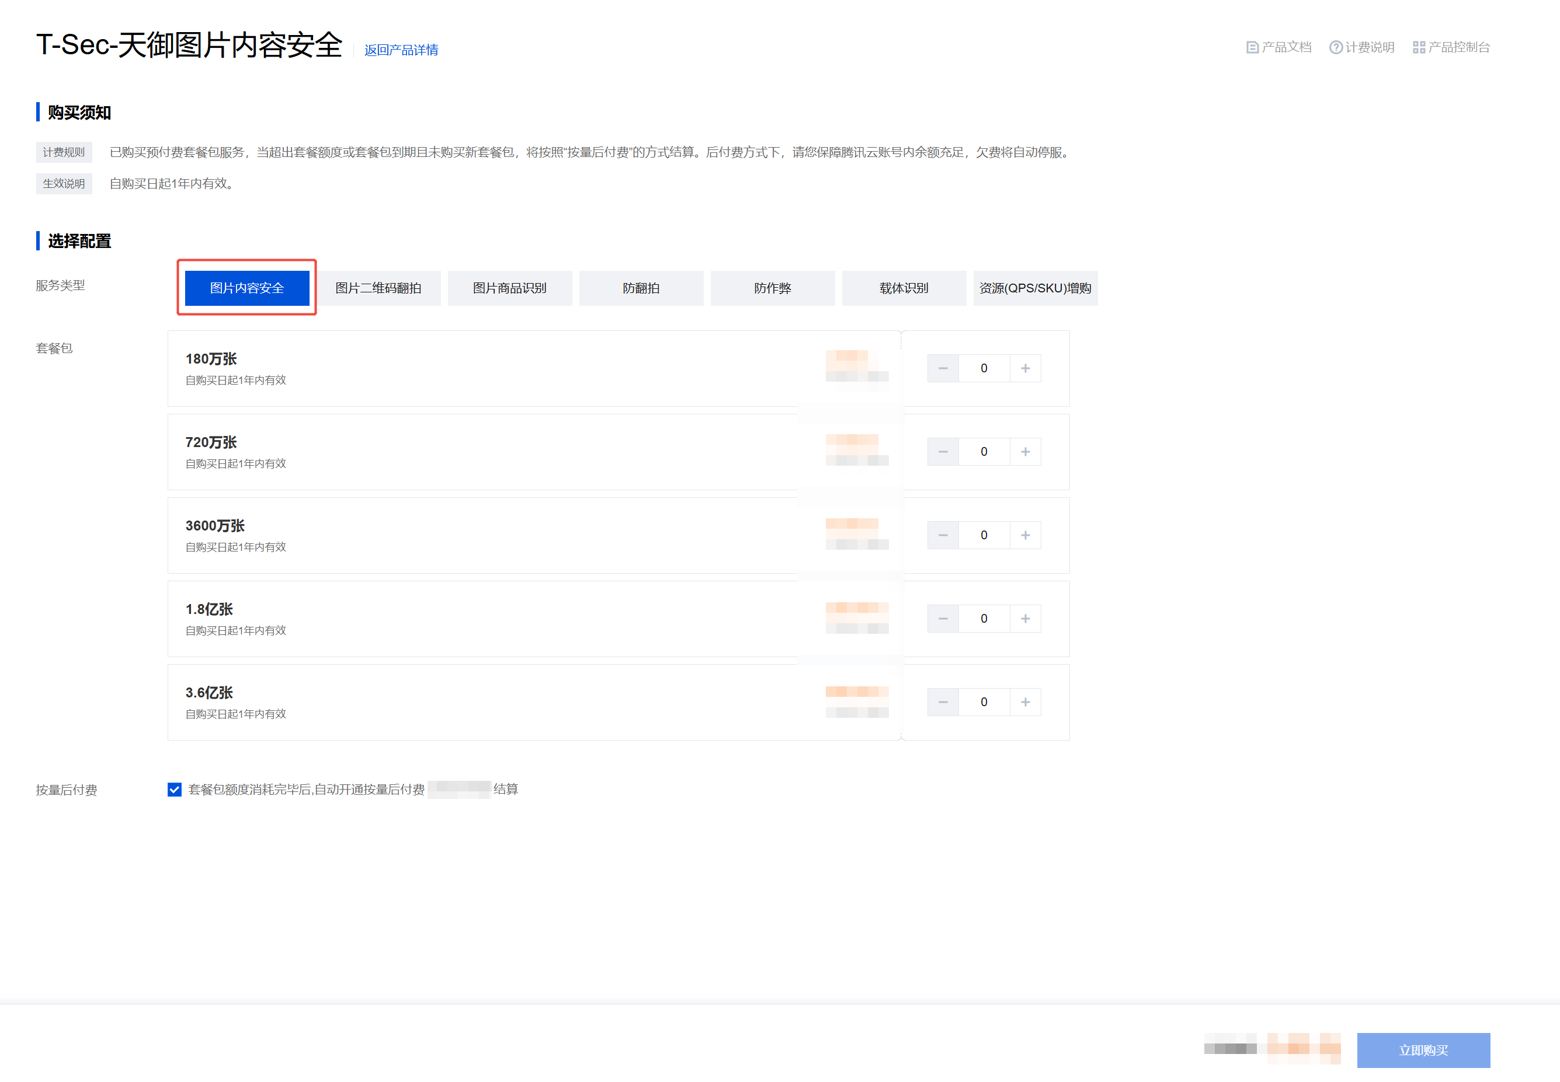This screenshot has height=1082, width=1560.
Task: Open the 返回产品详情 link
Action: pos(401,50)
